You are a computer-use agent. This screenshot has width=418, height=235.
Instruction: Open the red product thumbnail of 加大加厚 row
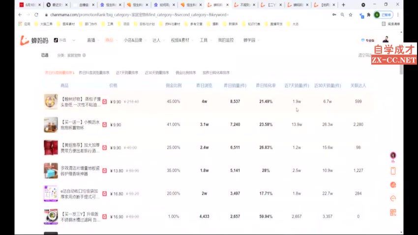tap(51, 147)
